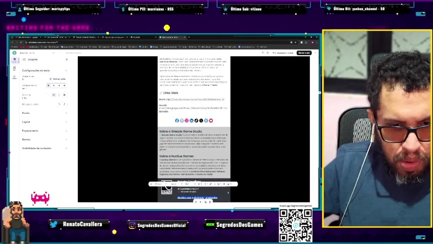Set right-to-left writing direction

click(x=64, y=104)
